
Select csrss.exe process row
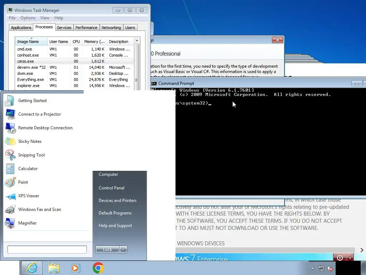[x=74, y=61]
